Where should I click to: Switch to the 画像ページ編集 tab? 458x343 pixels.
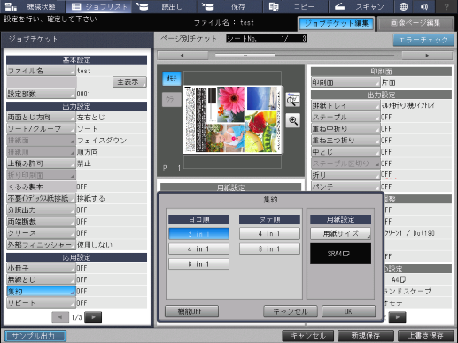(x=415, y=24)
